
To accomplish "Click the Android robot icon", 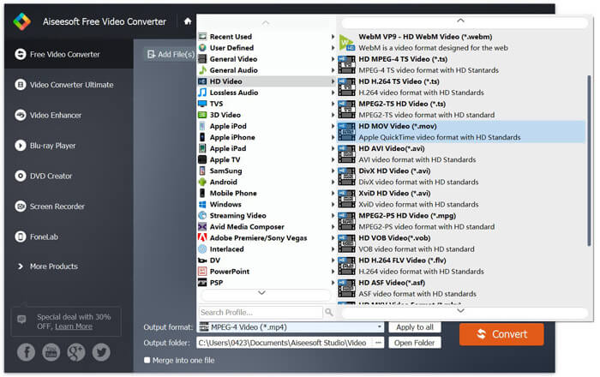I will 202,182.
